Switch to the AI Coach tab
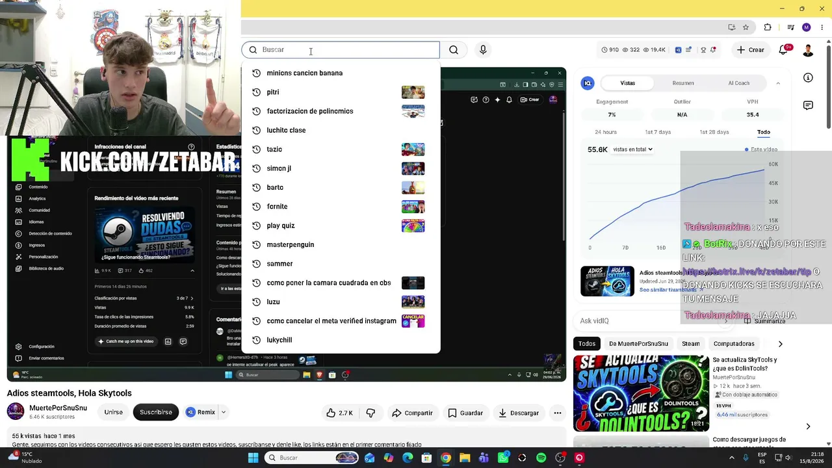832x468 pixels. (739, 83)
